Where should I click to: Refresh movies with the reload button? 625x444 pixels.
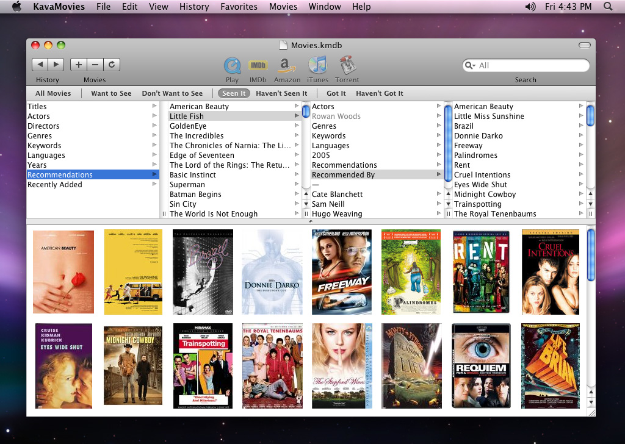(x=112, y=65)
